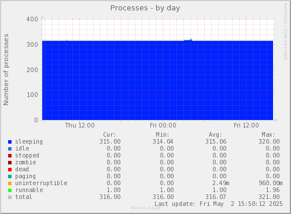Click sleeping current value 315.00
The height and width of the screenshot is (214, 291).
[x=110, y=141]
